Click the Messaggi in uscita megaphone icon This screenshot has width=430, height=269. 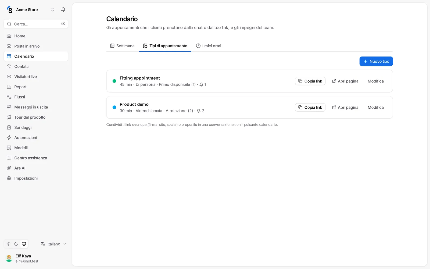[x=9, y=107]
